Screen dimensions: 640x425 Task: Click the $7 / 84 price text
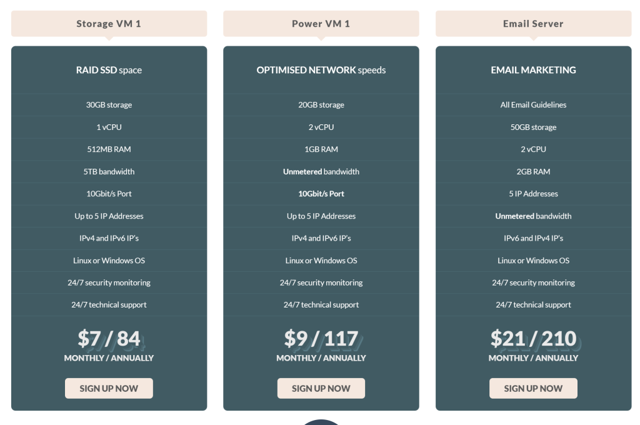tap(109, 339)
